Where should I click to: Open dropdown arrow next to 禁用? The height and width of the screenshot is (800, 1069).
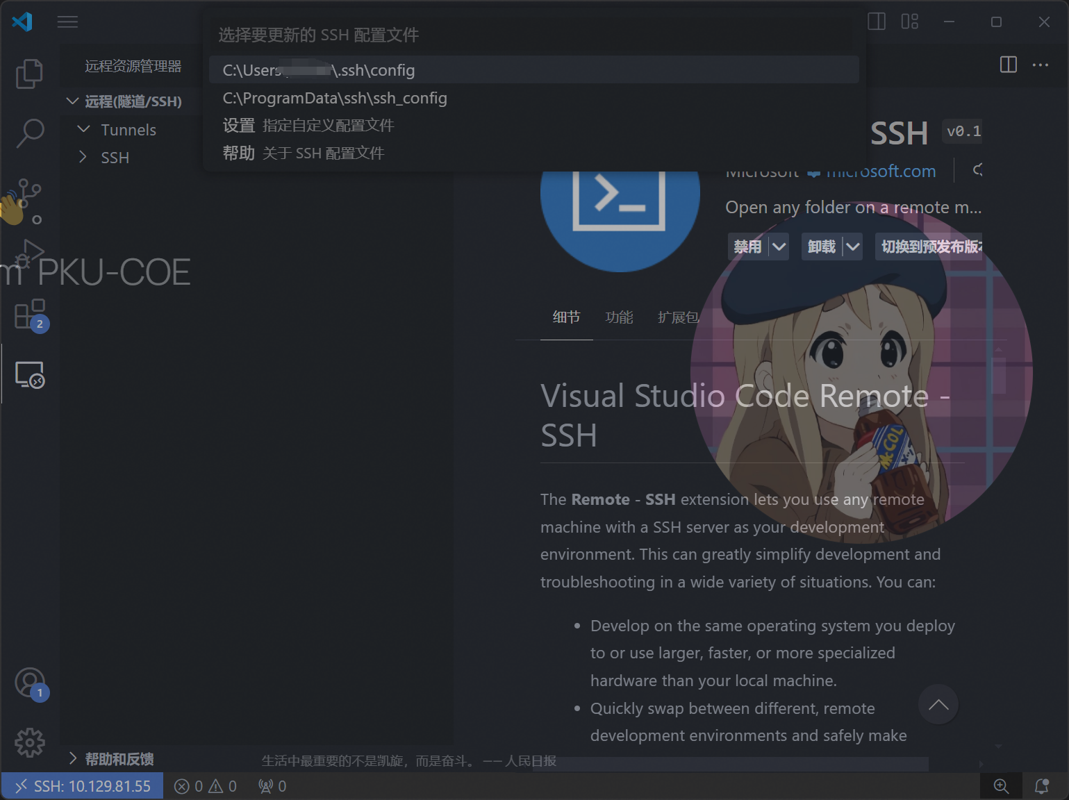coord(779,247)
